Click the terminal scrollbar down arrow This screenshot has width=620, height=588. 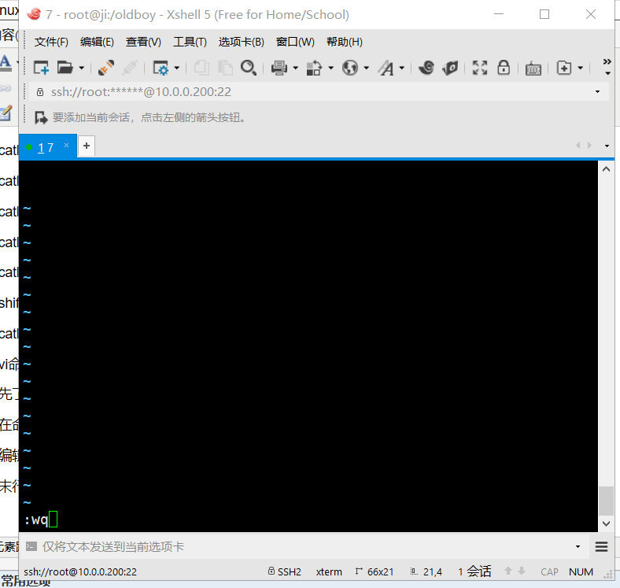coord(606,523)
